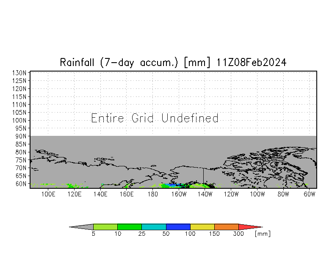Click the '110N' latitude axis label
The width and height of the screenshot is (332, 259).
pyautogui.click(x=19, y=105)
